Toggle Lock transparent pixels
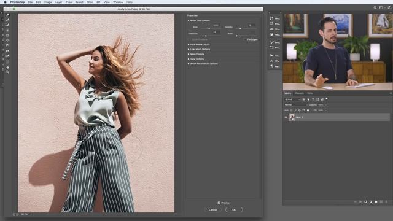The height and width of the screenshot is (221, 393). (x=291, y=110)
